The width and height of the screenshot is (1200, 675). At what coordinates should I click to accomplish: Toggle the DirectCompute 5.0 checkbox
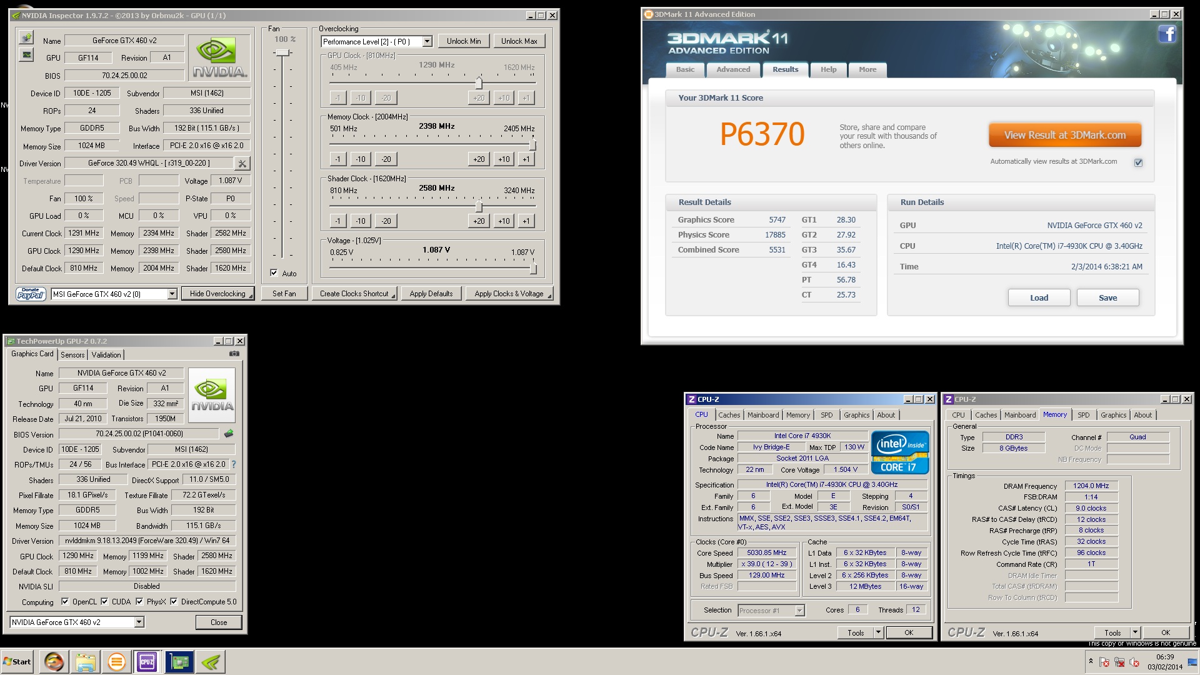174,601
